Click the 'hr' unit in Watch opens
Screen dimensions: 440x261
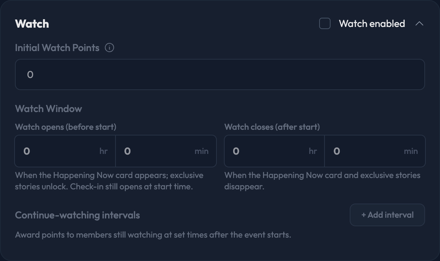coord(103,151)
